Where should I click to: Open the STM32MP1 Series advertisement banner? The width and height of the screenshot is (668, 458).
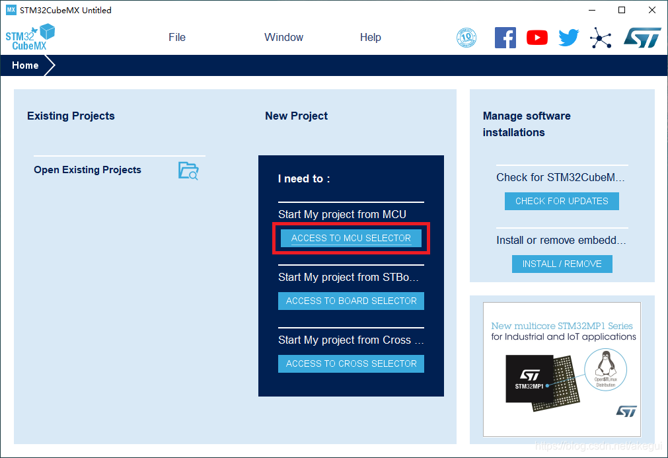click(x=562, y=369)
